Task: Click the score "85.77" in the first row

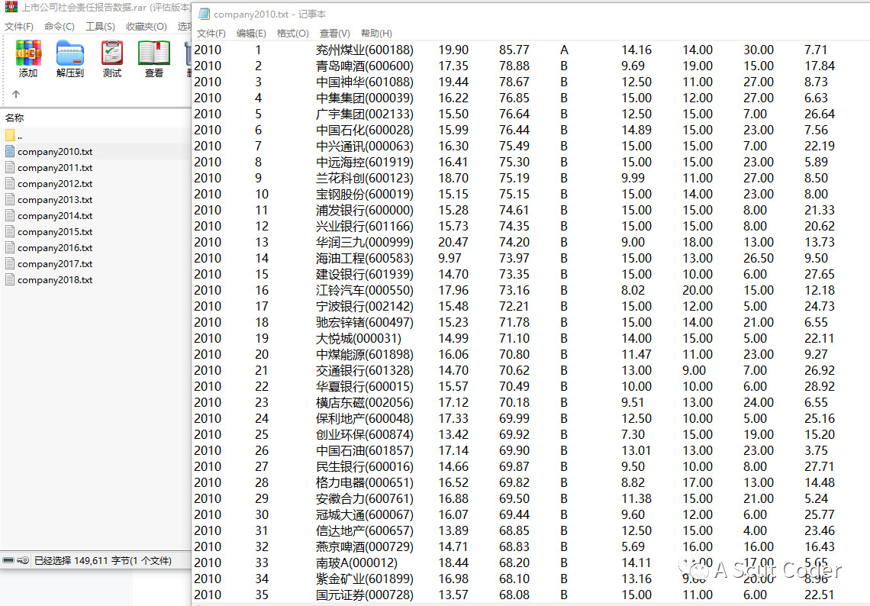Action: [514, 50]
